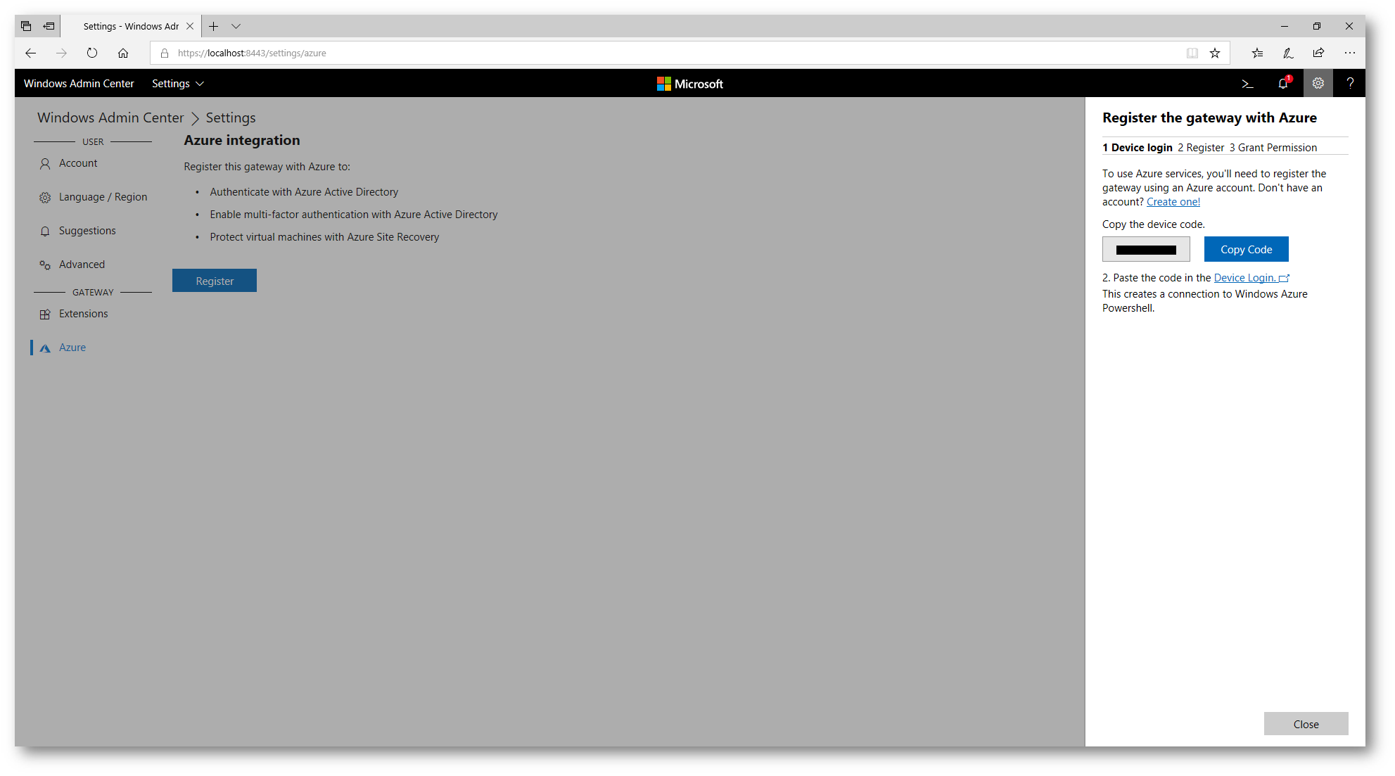The width and height of the screenshot is (1395, 776).
Task: Open the help question mark icon
Action: coord(1349,84)
